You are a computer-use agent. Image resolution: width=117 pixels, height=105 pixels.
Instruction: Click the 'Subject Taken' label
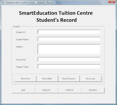(22, 67)
